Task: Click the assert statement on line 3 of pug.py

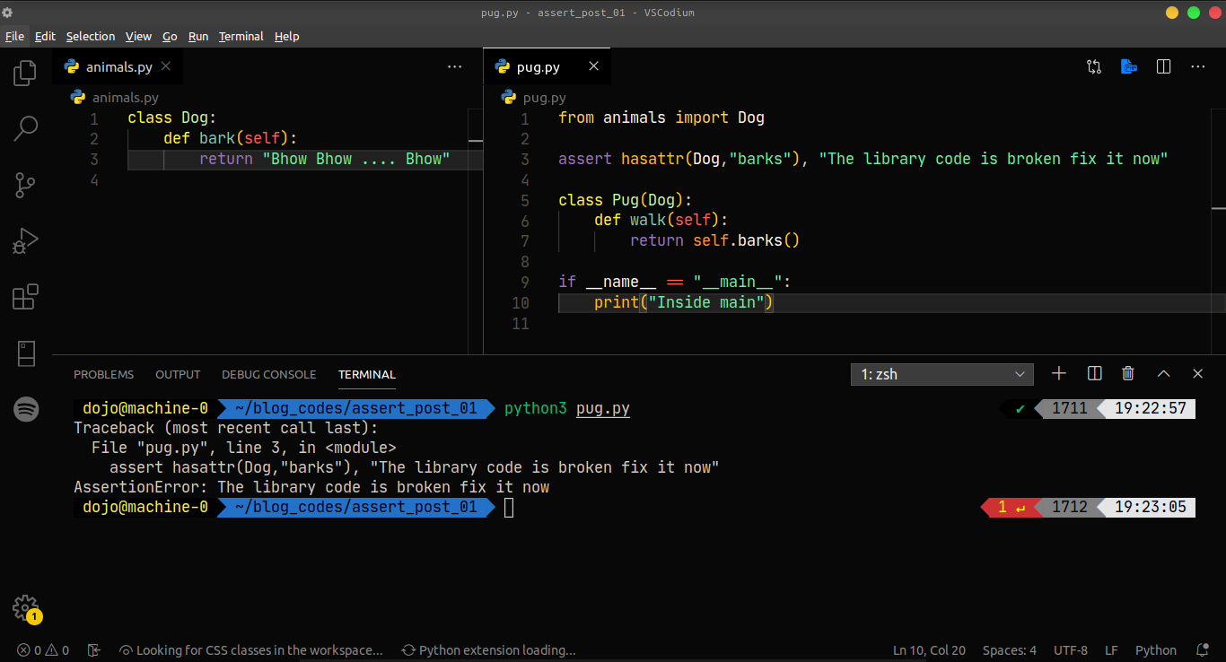Action: (863, 159)
